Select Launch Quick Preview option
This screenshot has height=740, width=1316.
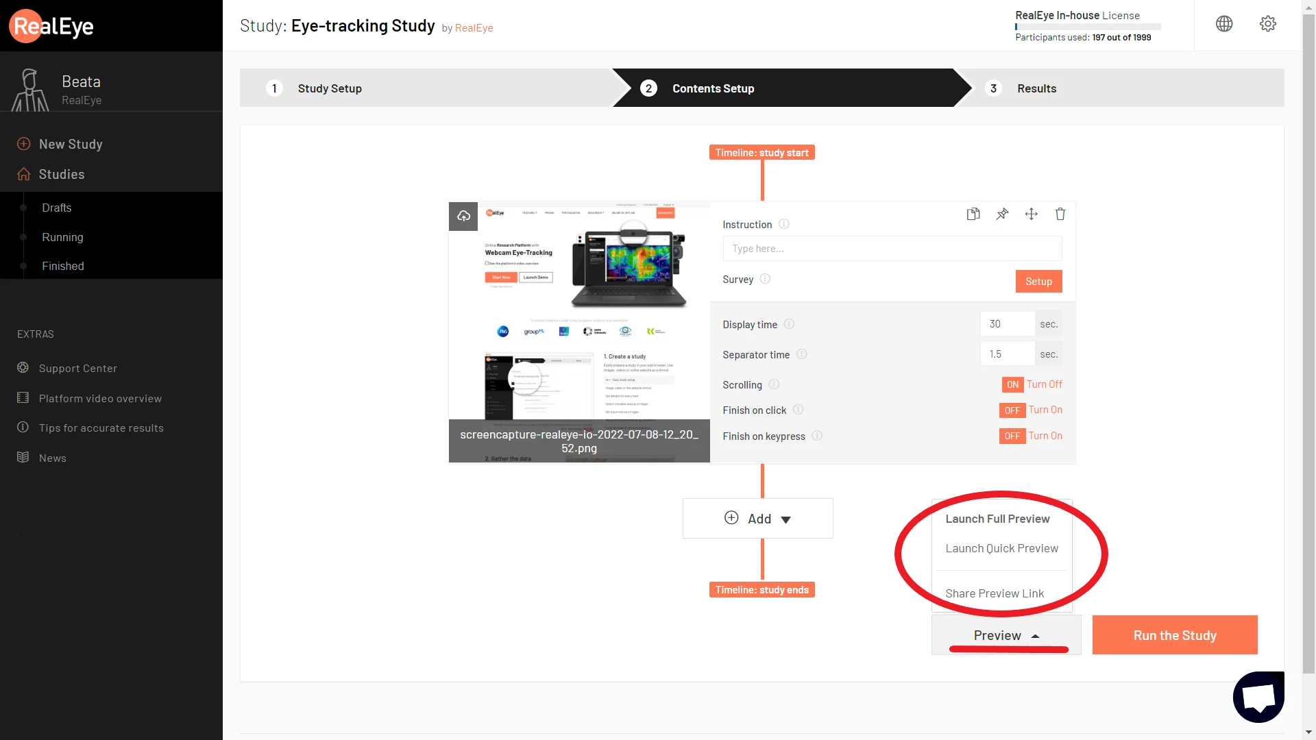[x=1001, y=548]
